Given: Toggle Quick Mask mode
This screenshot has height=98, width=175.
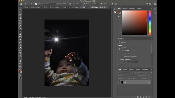Looking at the screenshot, I should click(x=20, y=75).
